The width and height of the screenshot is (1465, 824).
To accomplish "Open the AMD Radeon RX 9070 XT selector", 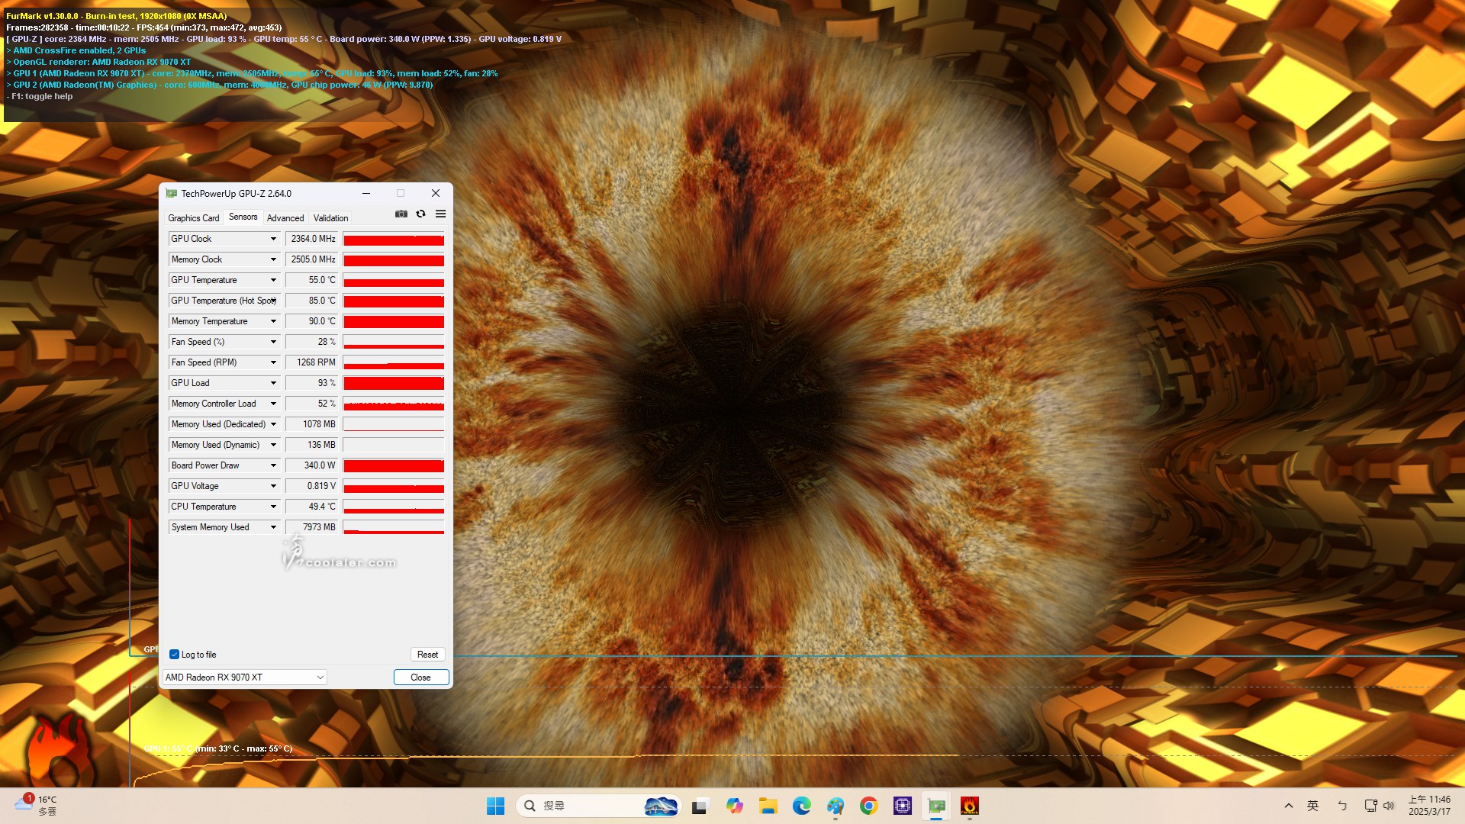I will pos(244,678).
